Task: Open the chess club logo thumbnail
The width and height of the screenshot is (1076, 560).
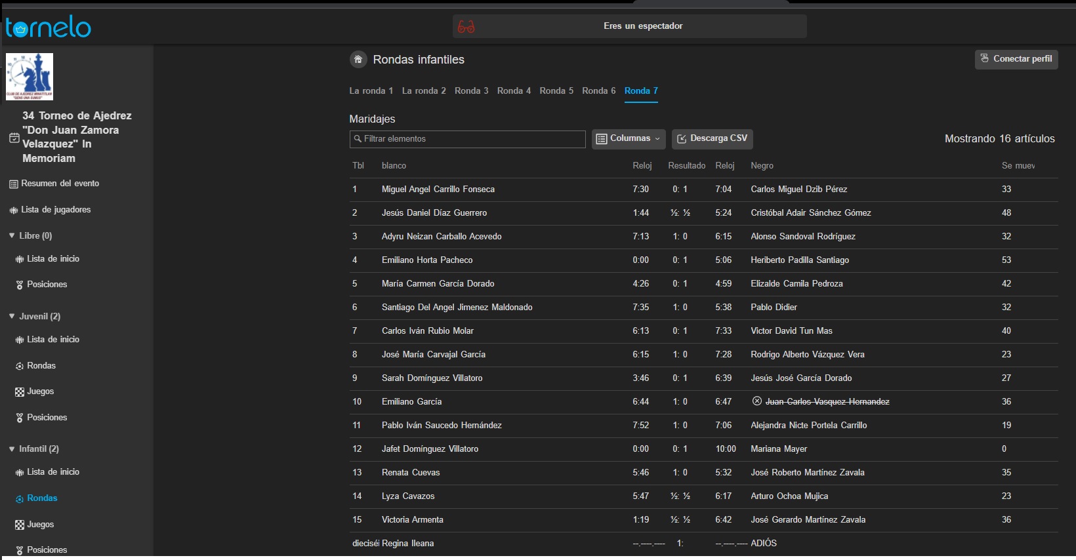Action: tap(30, 77)
